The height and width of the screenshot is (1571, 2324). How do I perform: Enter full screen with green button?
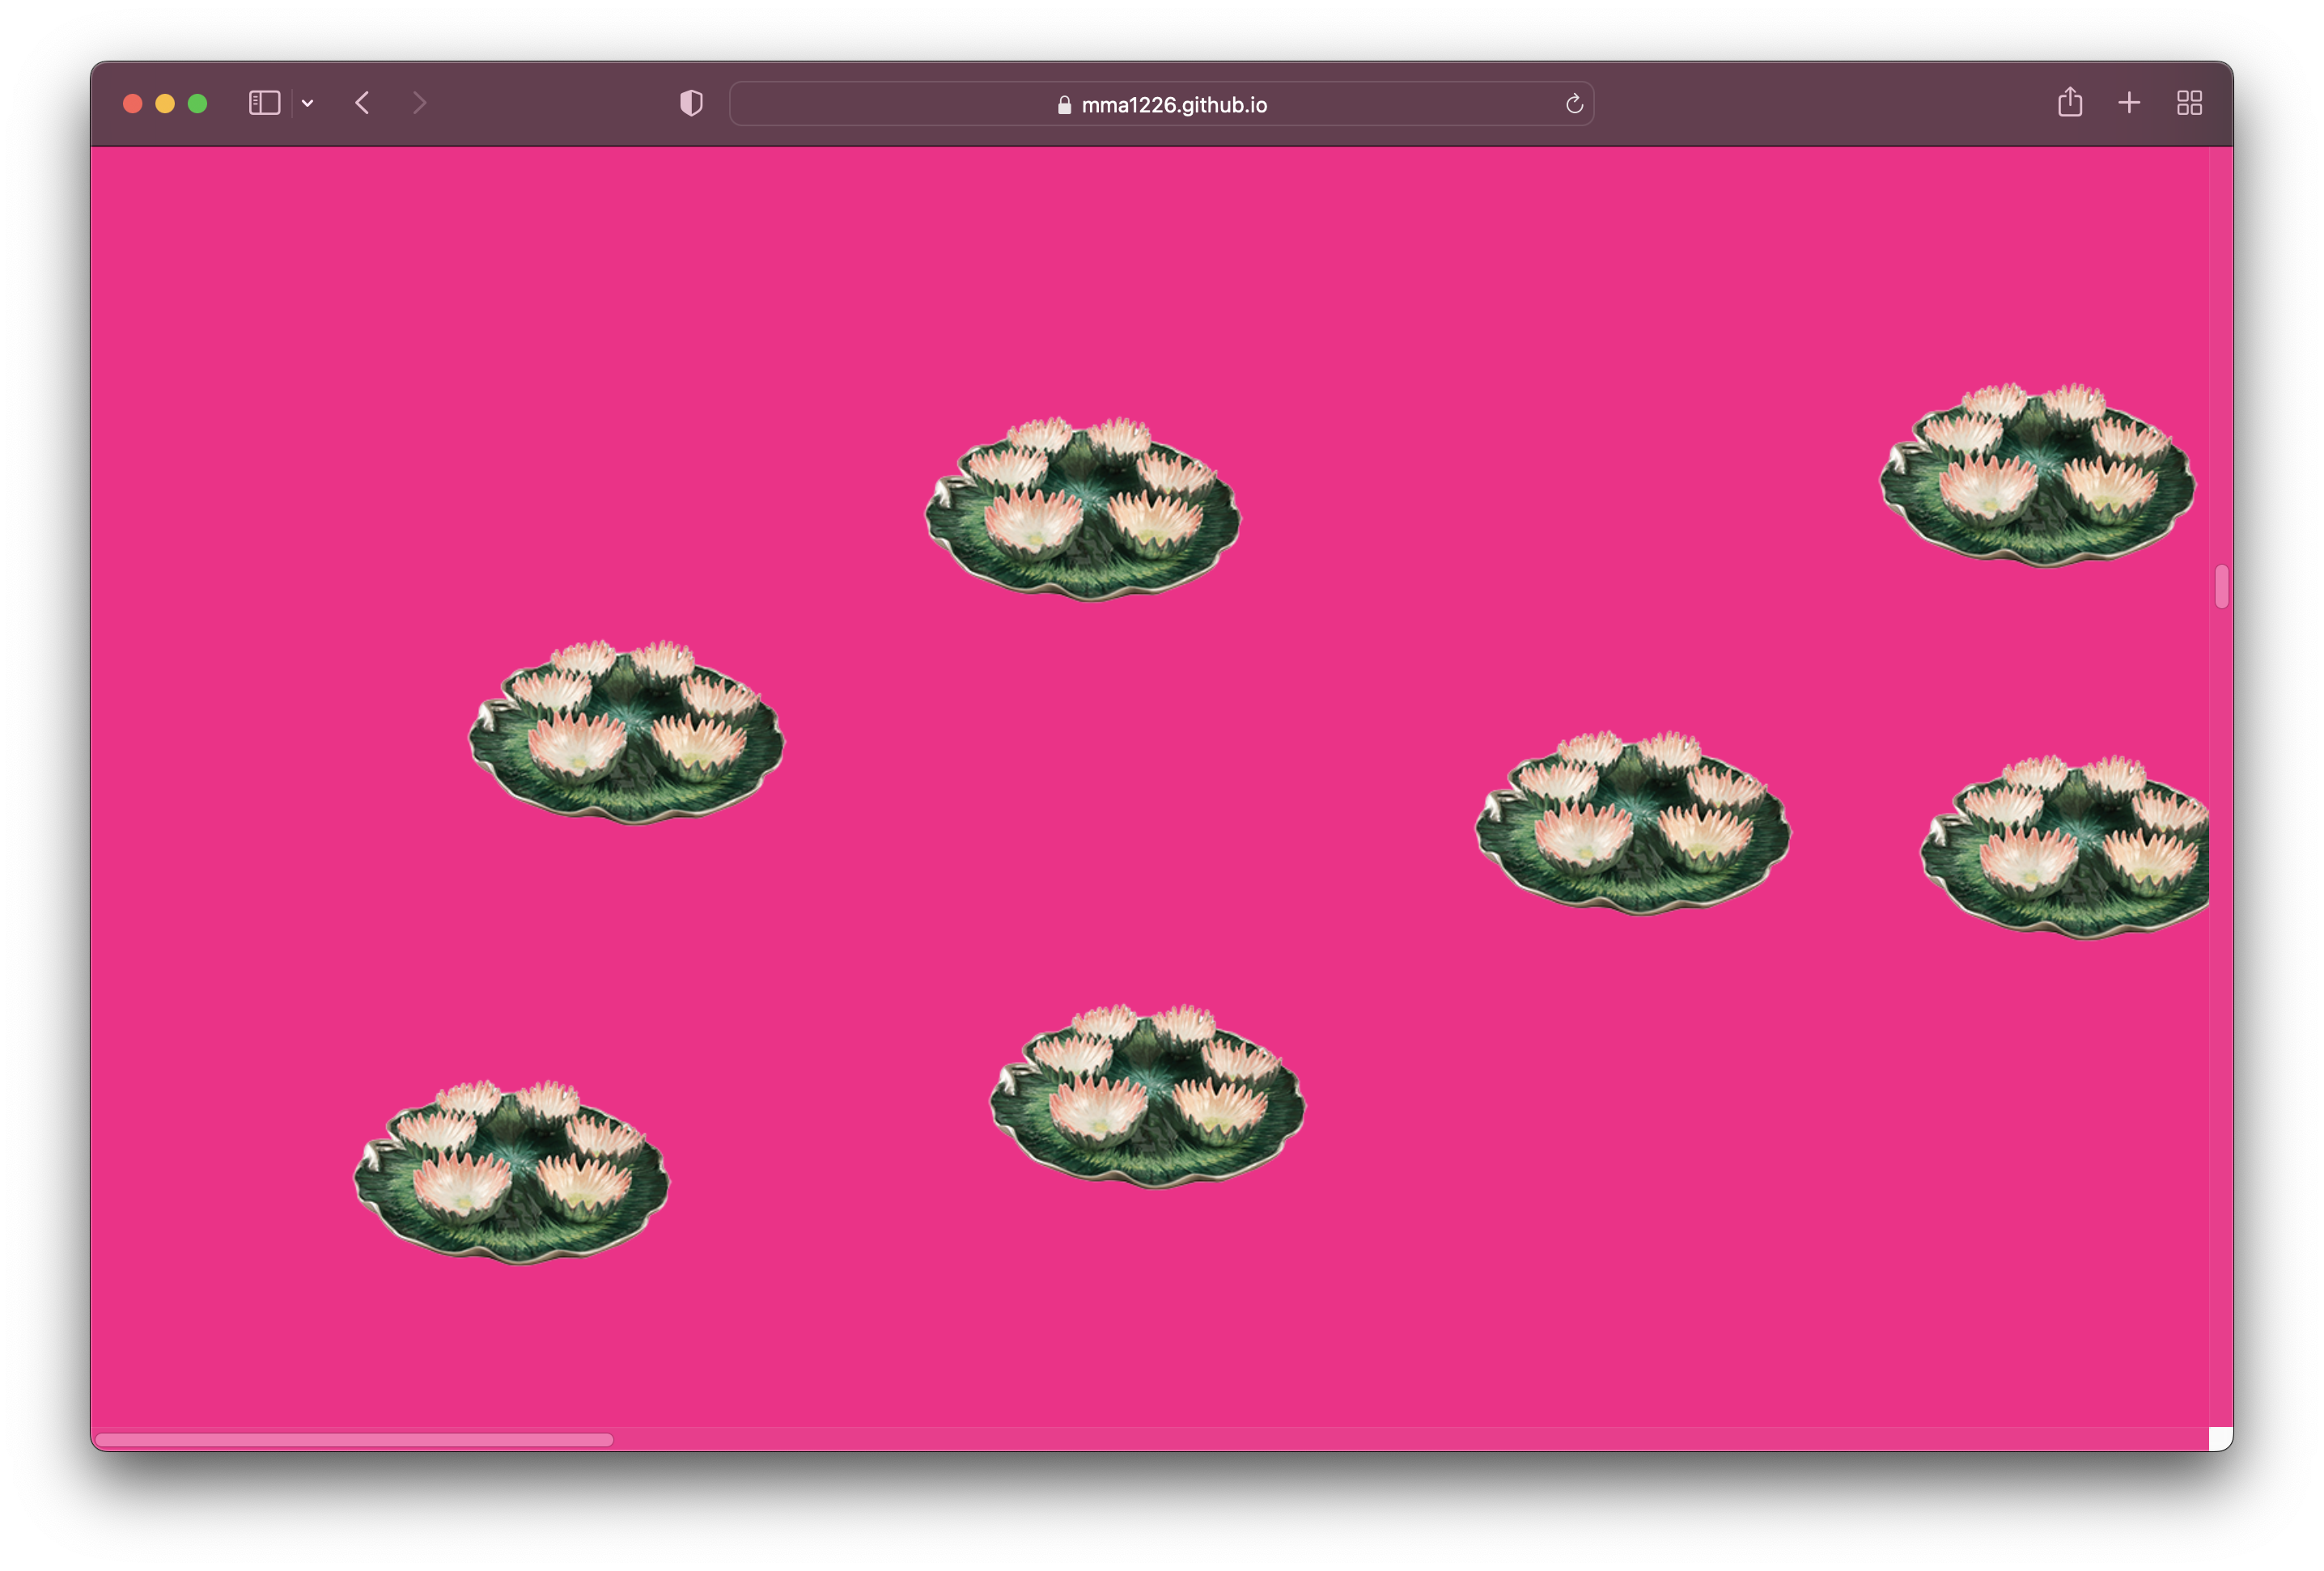[198, 103]
